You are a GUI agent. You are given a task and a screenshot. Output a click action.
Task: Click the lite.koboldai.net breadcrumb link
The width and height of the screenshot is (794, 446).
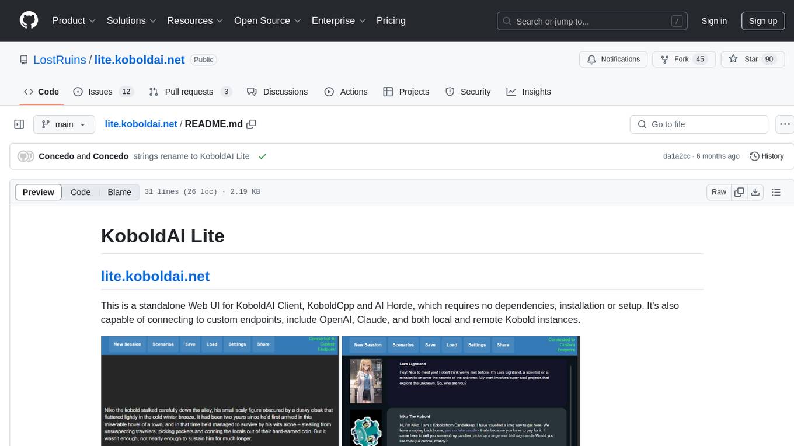click(141, 124)
